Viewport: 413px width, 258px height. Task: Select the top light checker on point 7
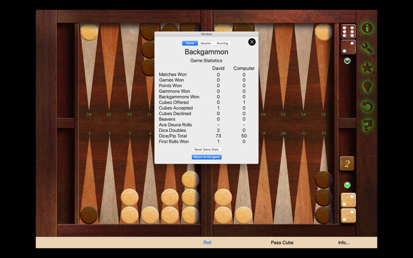(223, 197)
